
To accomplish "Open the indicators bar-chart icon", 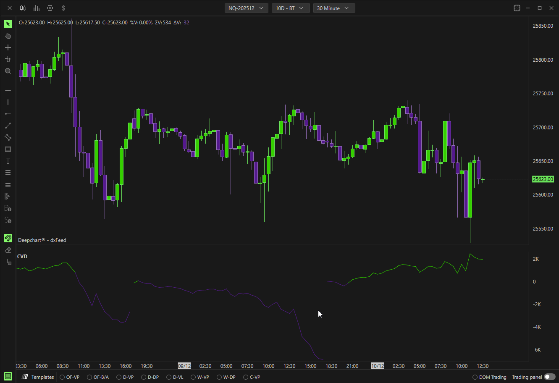I will [x=37, y=8].
